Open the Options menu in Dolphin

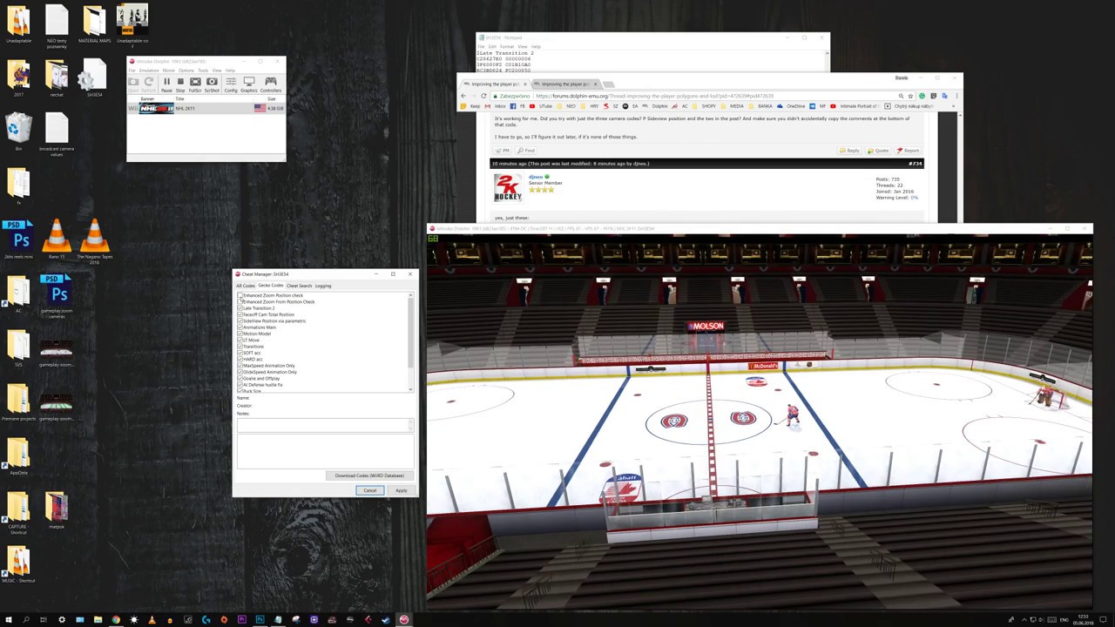pos(186,71)
